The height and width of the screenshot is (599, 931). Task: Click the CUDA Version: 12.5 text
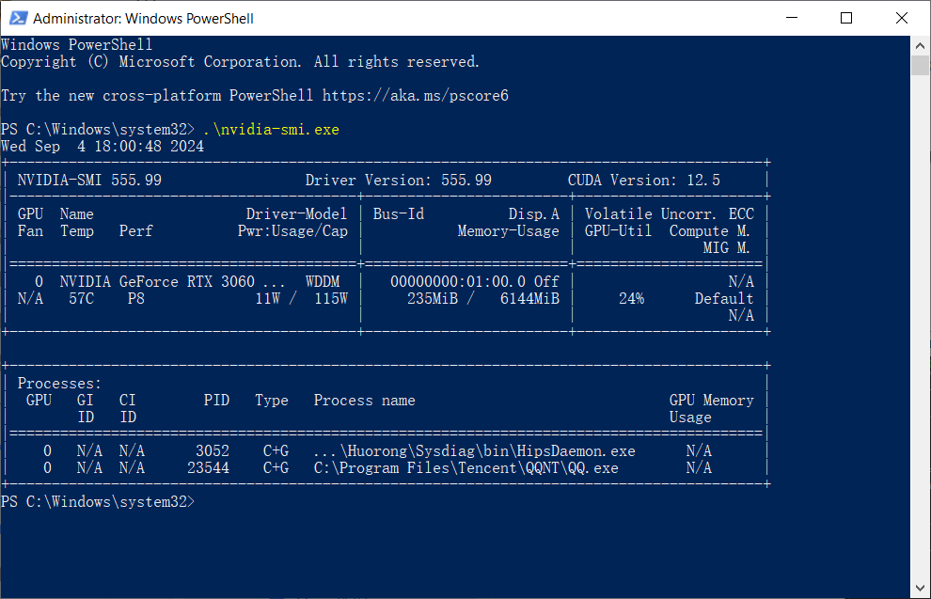tap(643, 180)
